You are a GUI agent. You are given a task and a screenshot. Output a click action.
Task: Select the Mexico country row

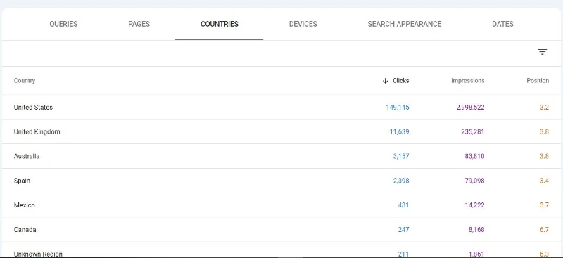(x=281, y=205)
